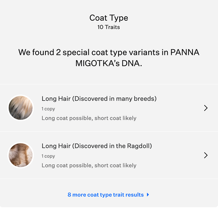The width and height of the screenshot is (218, 209).
Task: Click the 'MIGOTKA's DNA.' headline line
Action: click(109, 63)
